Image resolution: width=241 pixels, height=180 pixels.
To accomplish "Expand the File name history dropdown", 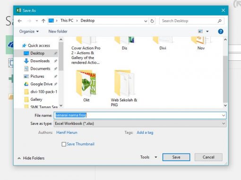I will click(224, 115).
